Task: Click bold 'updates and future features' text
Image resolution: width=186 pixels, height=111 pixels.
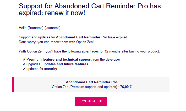Action: (65, 64)
